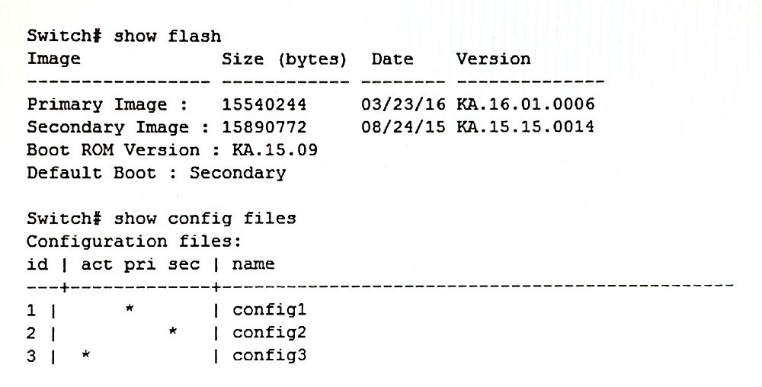Select version KA.16.01.0006
762x387 pixels.
(525, 104)
